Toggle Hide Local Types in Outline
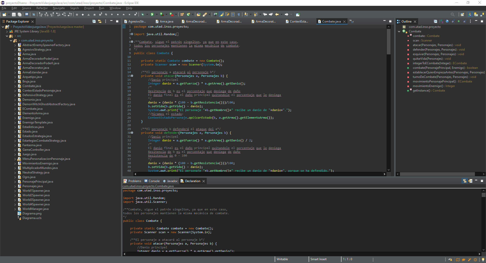The height and width of the screenshot is (263, 486). (464, 21)
